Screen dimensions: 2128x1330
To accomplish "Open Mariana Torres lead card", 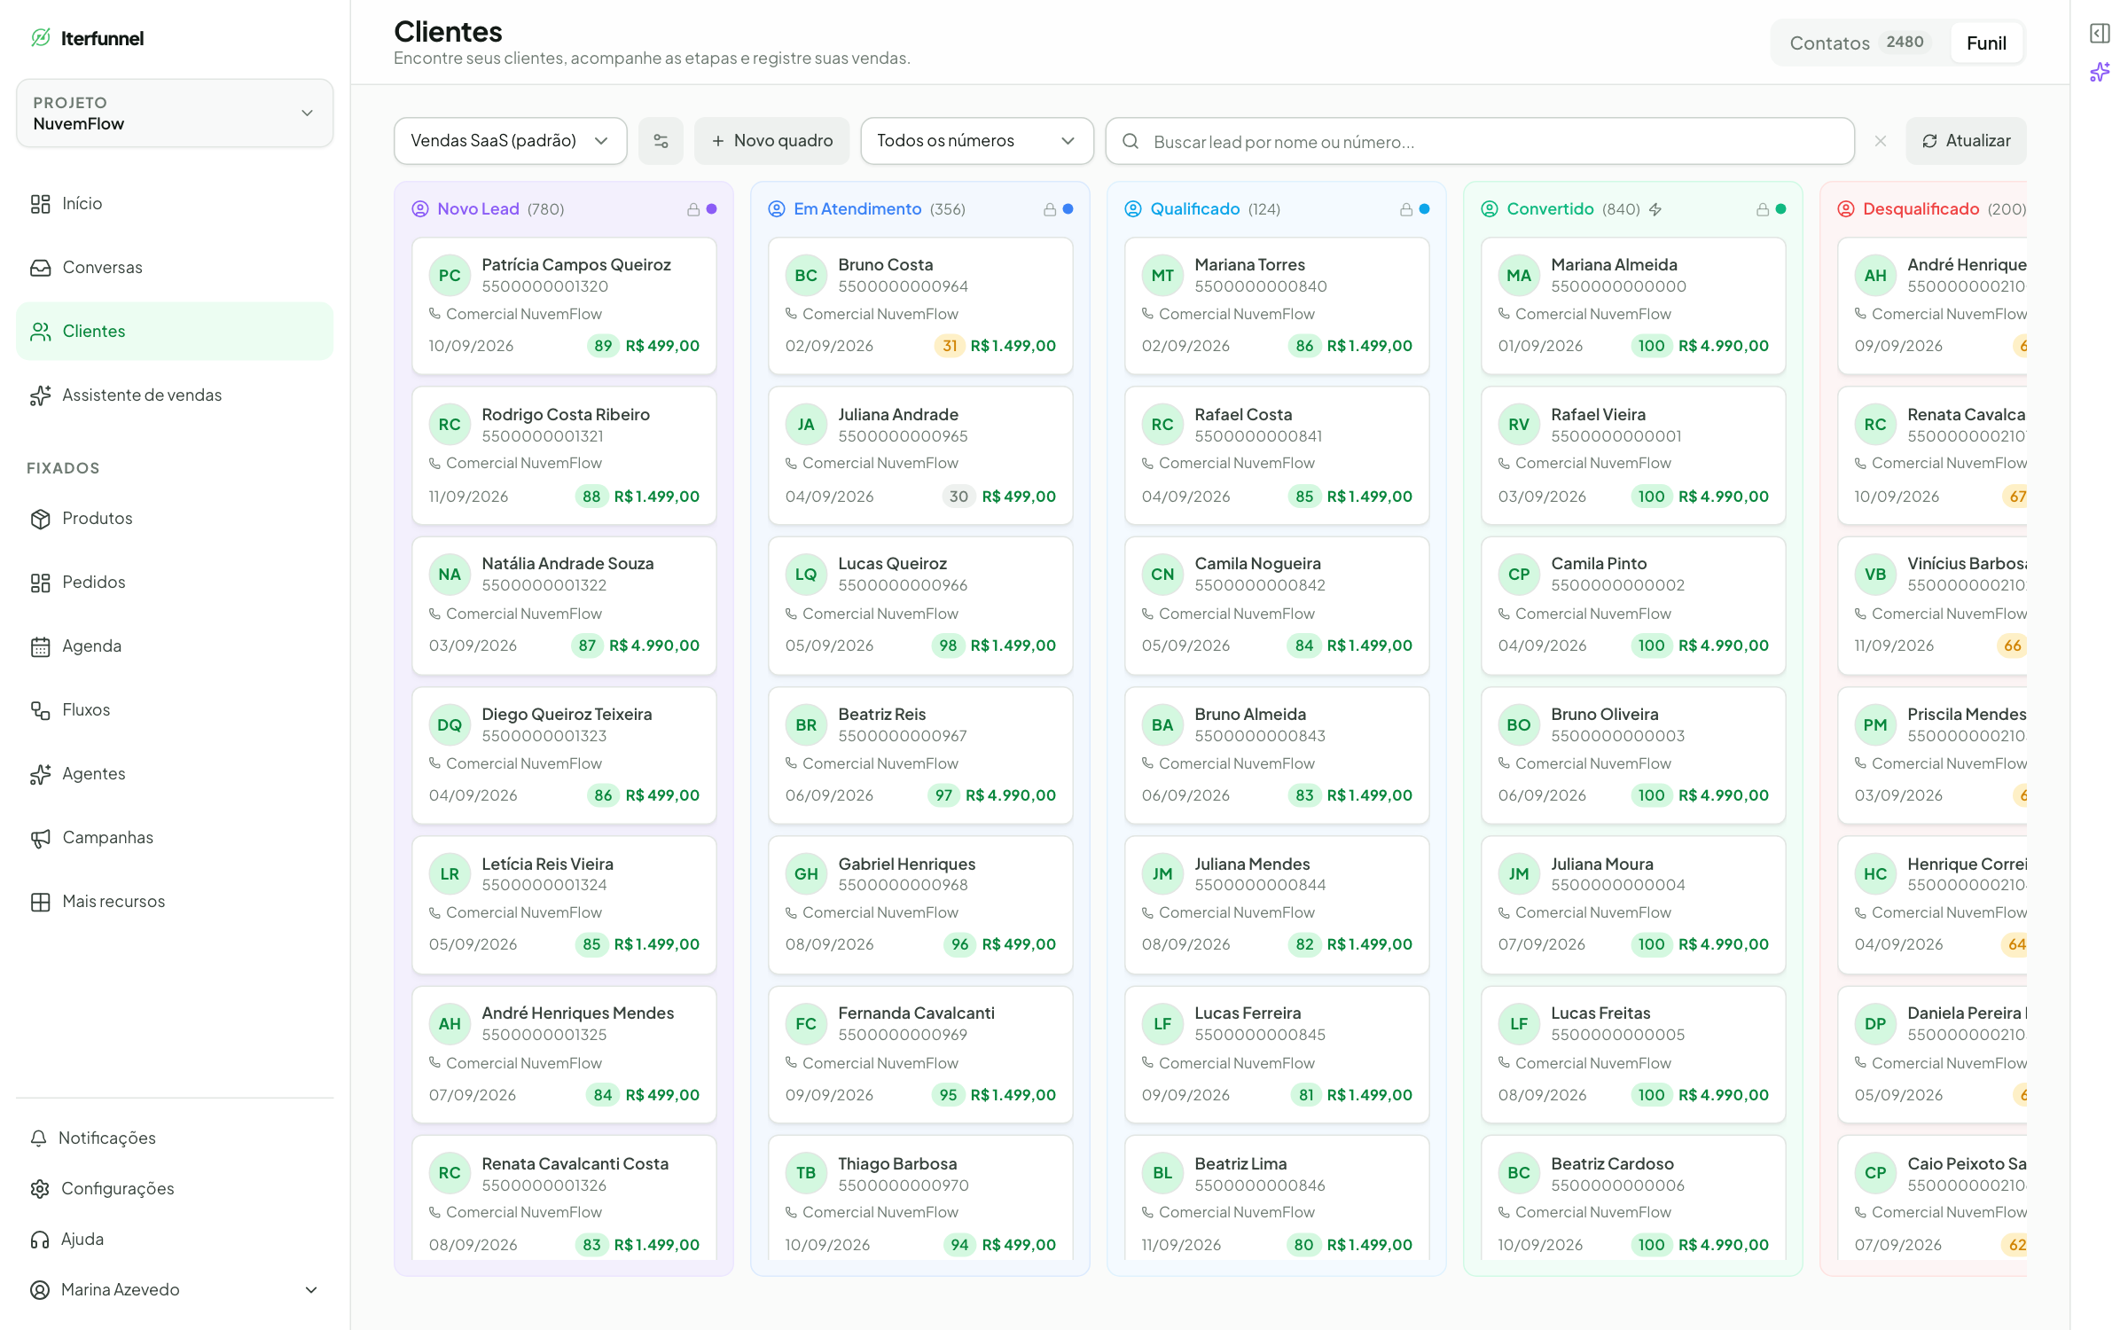I will 1277,306.
